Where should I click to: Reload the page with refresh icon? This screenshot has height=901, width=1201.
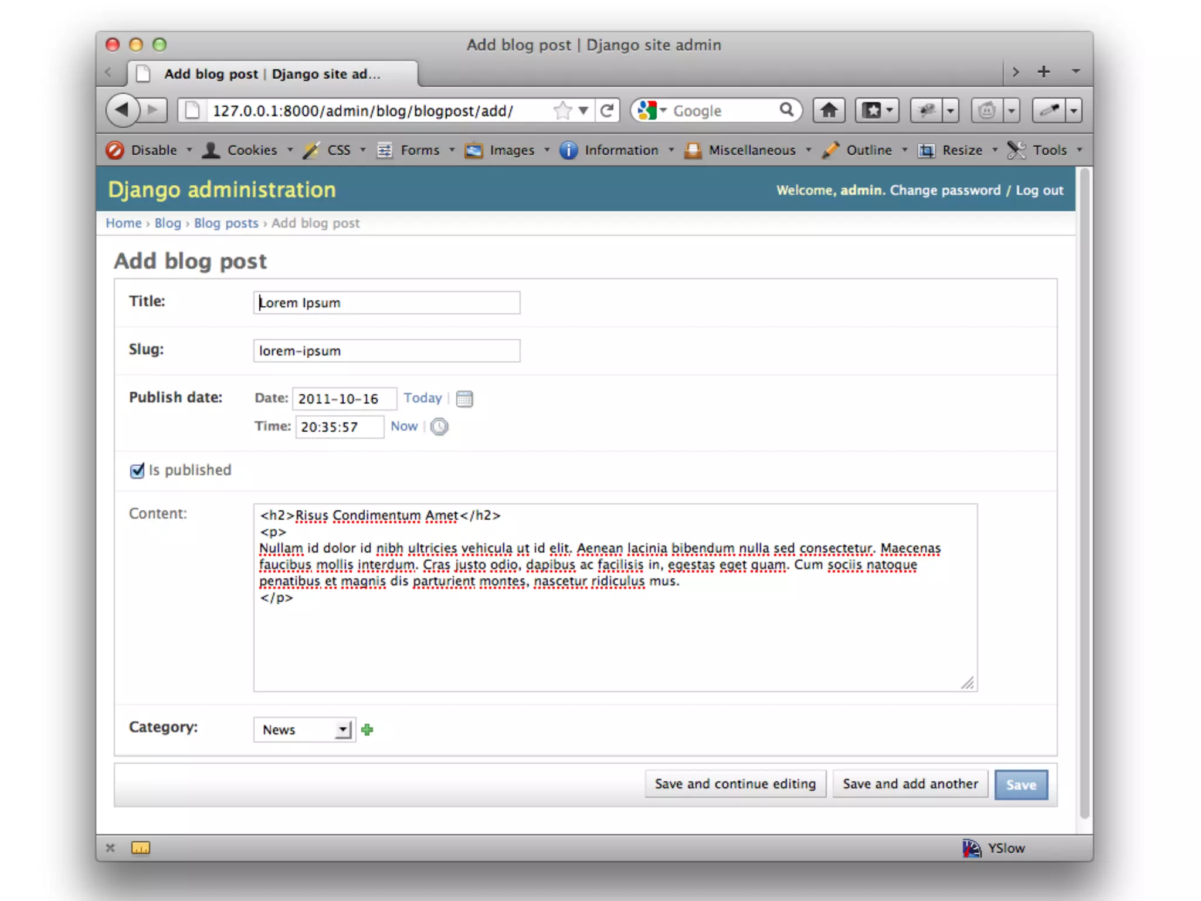pos(608,110)
